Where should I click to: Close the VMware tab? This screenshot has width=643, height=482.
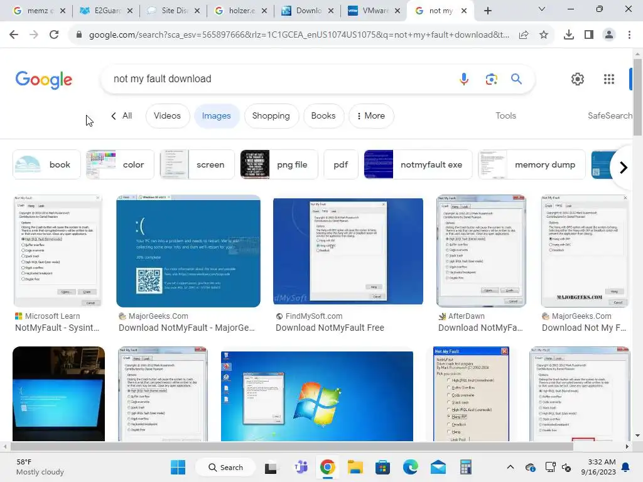coord(397,11)
